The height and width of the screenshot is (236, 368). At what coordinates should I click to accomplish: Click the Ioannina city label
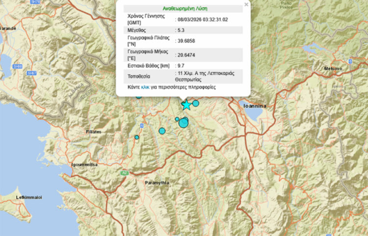(255, 105)
